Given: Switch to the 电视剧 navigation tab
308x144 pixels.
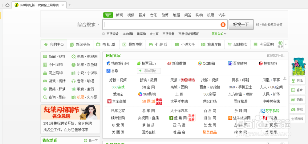Looking at the screenshot, I should click(x=106, y=45).
